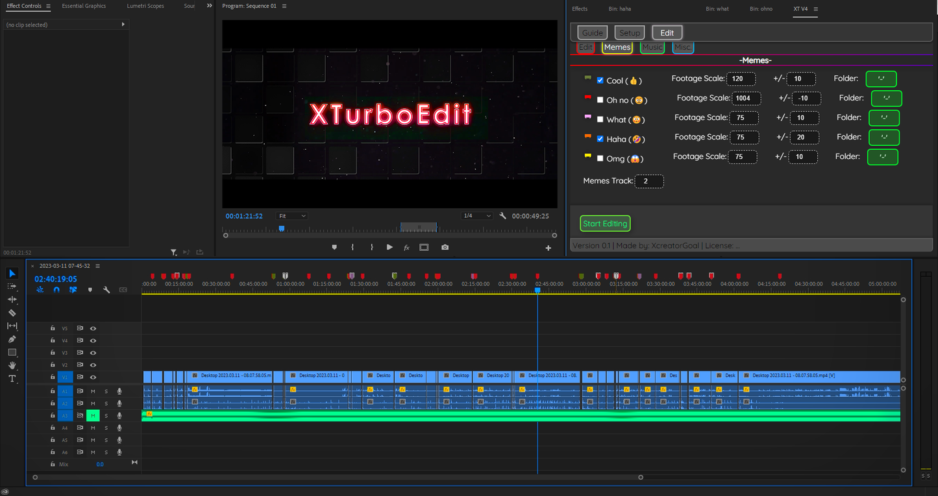Click the Global FX Mute fx icon
This screenshot has width=938, height=496.
point(406,247)
